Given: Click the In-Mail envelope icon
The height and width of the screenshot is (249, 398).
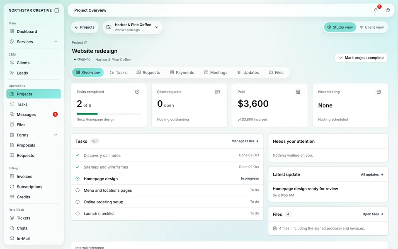Looking at the screenshot, I should (x=12, y=238).
